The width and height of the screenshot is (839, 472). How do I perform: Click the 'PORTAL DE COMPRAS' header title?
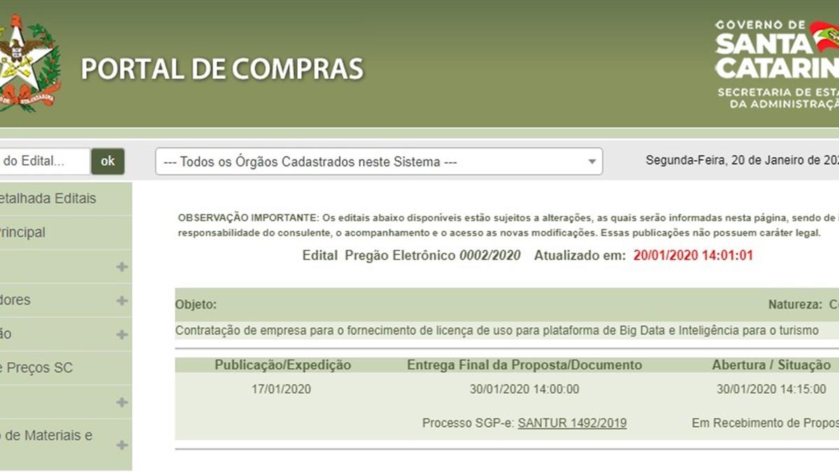click(222, 69)
